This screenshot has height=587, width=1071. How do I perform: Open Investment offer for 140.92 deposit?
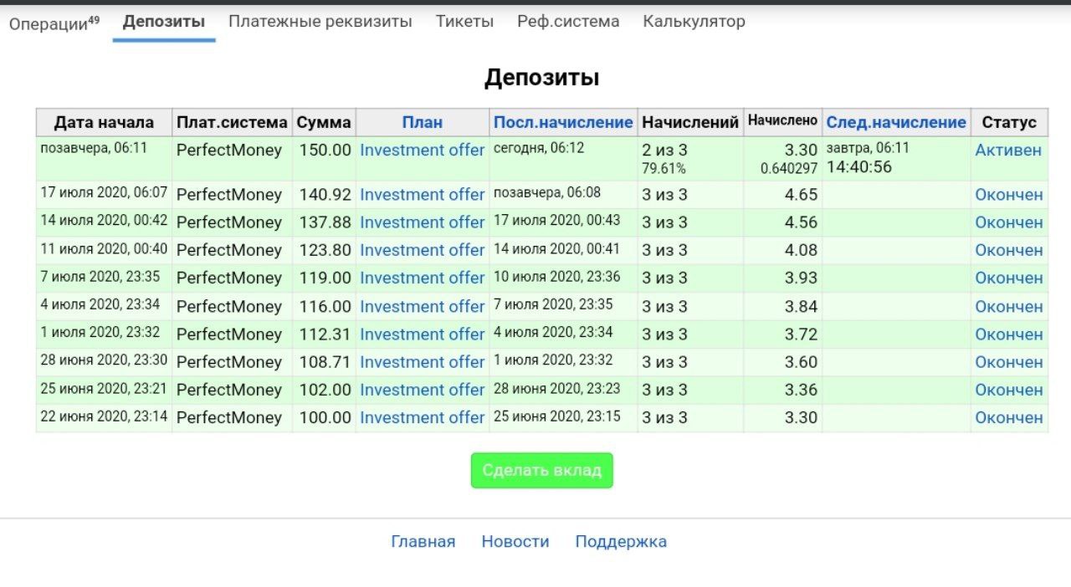coord(422,195)
